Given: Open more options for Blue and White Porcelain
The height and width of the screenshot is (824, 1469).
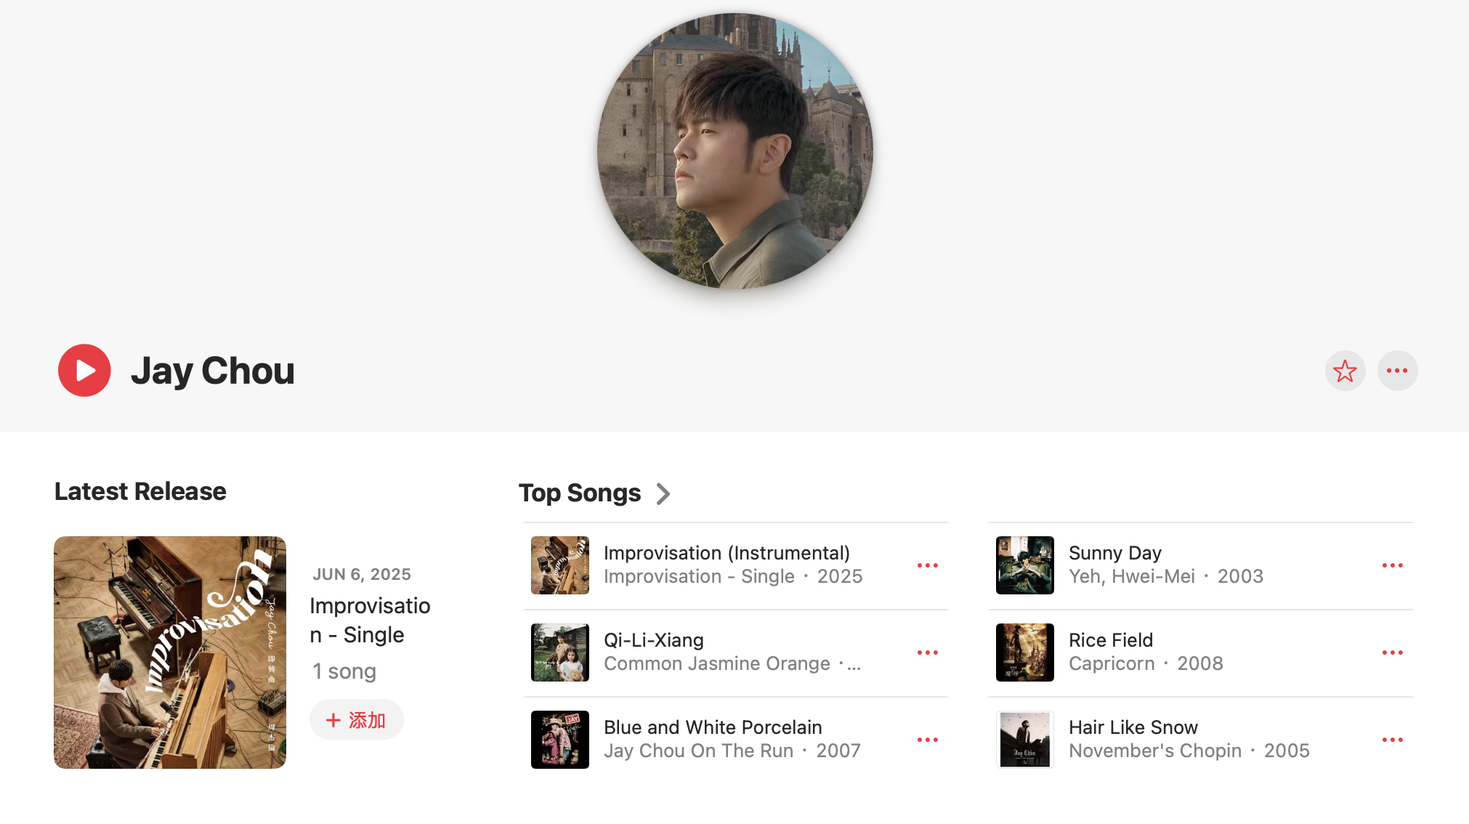Looking at the screenshot, I should pyautogui.click(x=927, y=740).
